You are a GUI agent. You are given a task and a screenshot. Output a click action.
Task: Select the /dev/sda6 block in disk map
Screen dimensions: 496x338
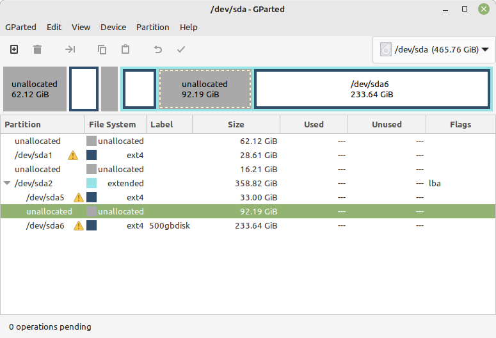point(372,89)
